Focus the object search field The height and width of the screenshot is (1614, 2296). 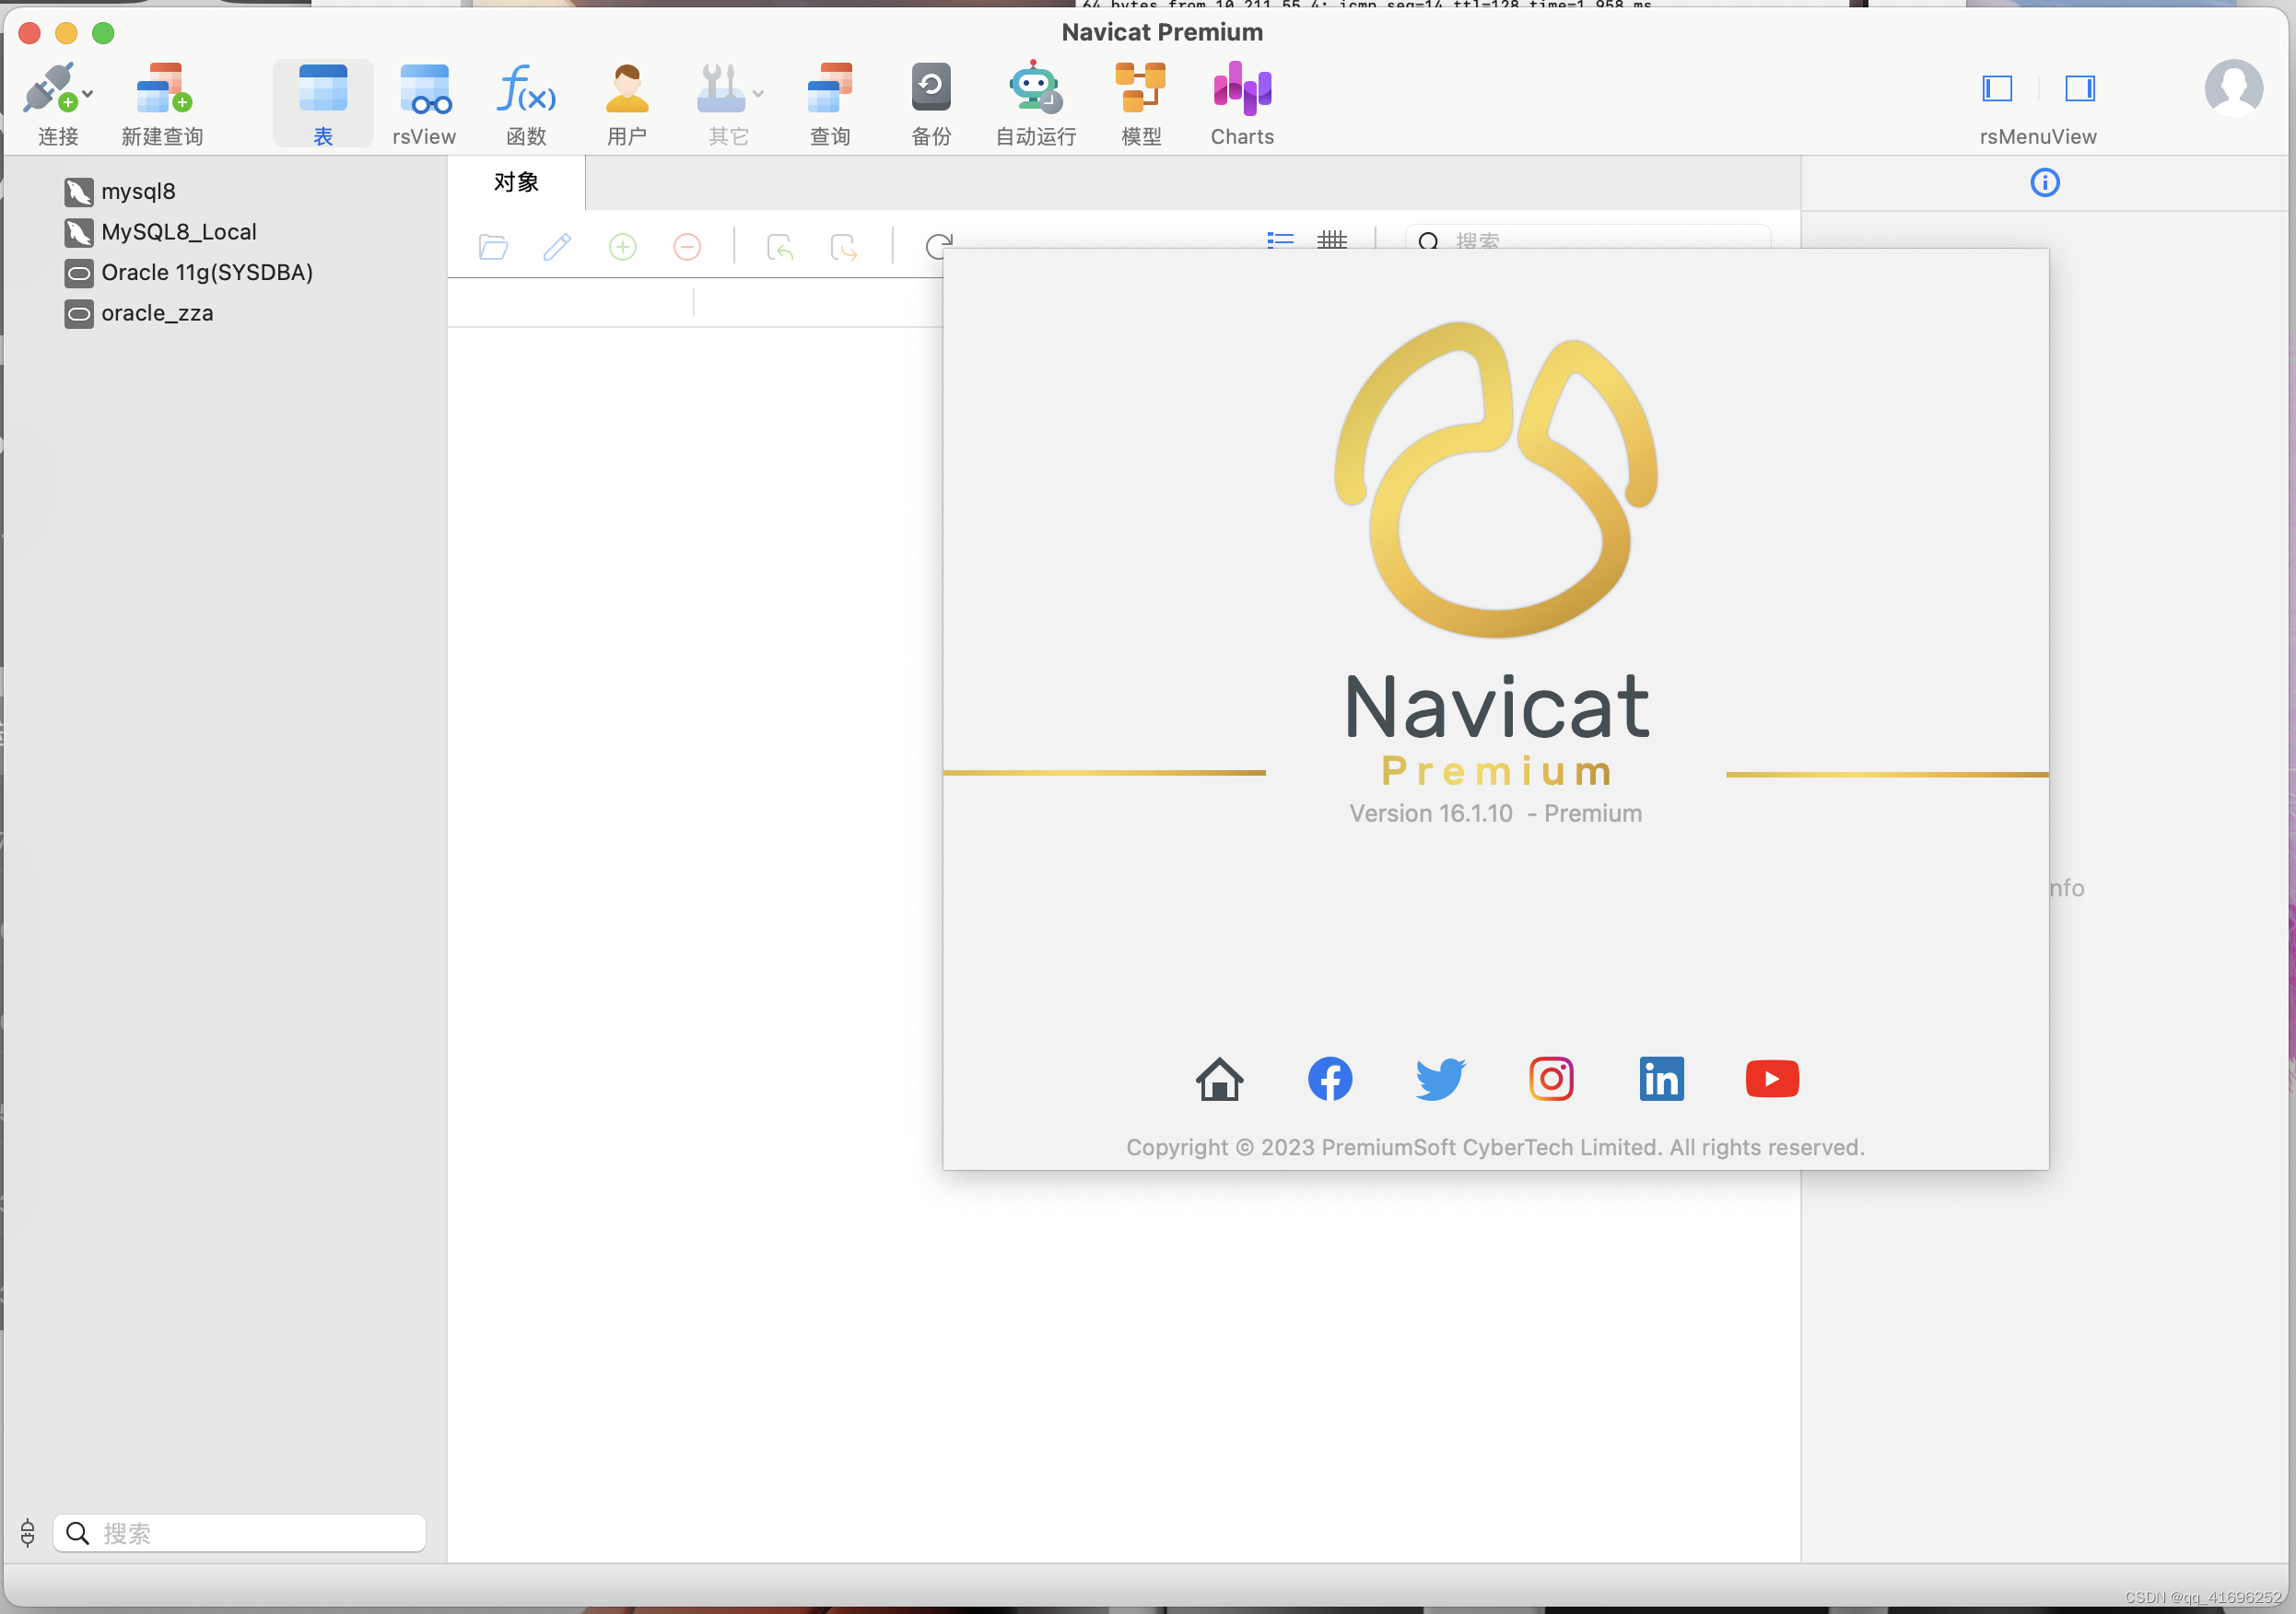point(1587,238)
